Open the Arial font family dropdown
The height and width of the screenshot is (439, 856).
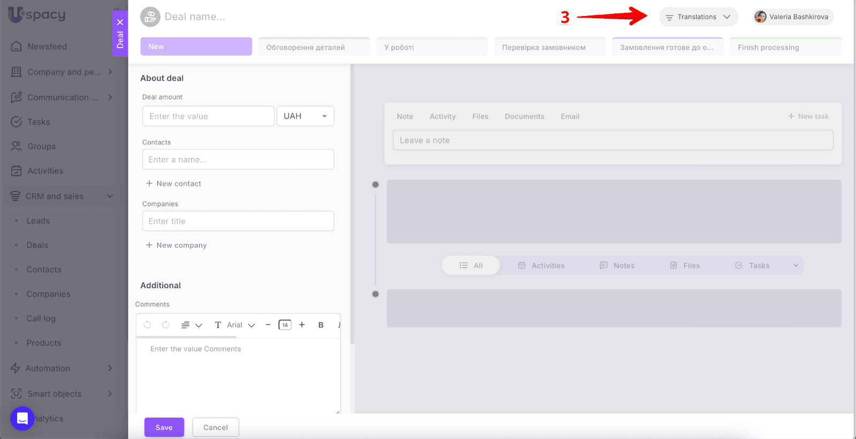click(x=241, y=325)
